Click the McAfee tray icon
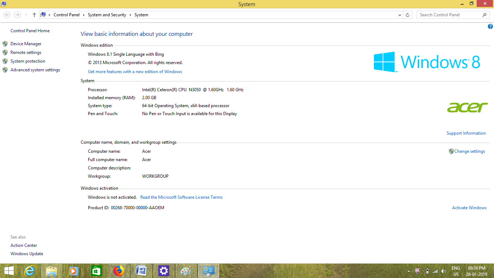494x278 pixels. pyautogui.click(x=418, y=271)
